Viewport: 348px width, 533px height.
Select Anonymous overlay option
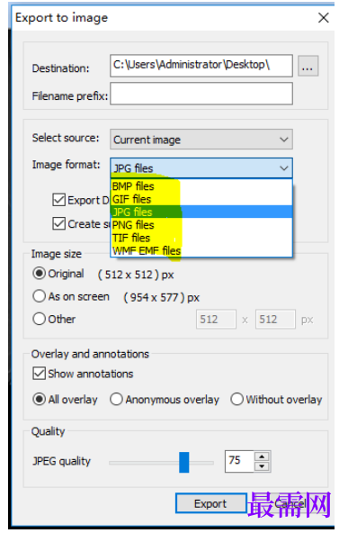(116, 399)
